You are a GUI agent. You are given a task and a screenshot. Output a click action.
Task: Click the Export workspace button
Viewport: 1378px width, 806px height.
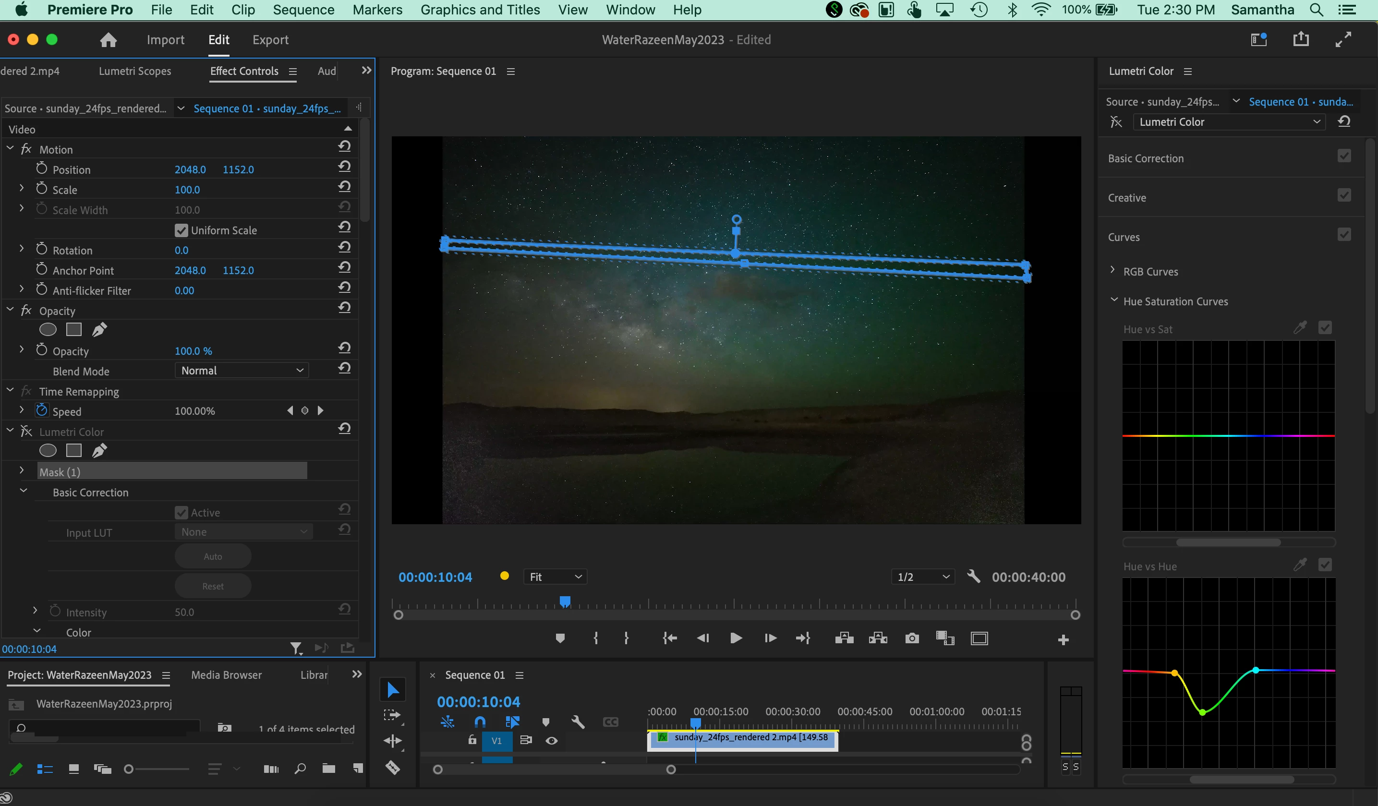270,40
